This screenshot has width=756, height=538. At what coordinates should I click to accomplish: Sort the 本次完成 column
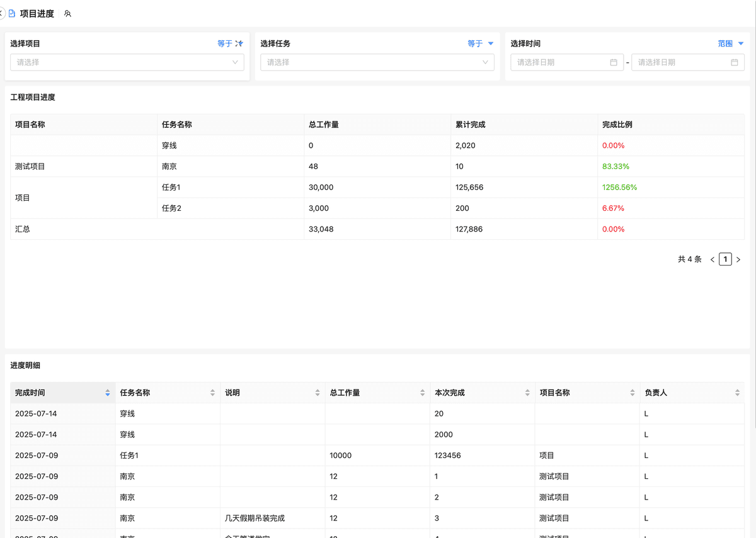pos(527,393)
